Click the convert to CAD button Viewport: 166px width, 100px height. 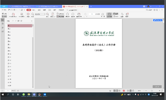[158, 20]
